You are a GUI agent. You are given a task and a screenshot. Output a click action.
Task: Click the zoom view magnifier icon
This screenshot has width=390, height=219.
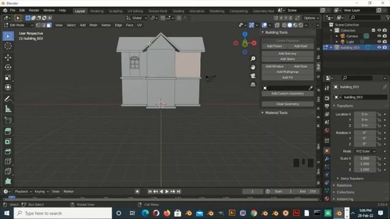(253, 58)
